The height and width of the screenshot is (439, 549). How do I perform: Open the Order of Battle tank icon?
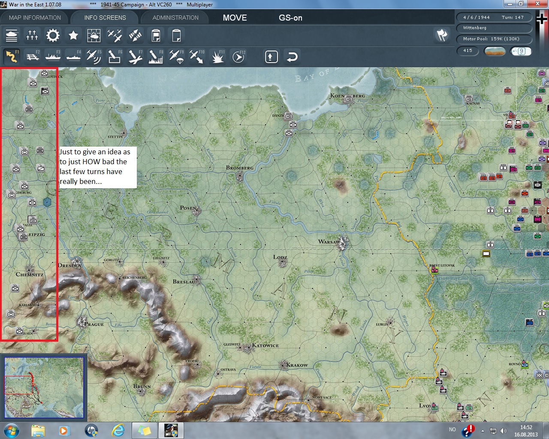[x=12, y=35]
